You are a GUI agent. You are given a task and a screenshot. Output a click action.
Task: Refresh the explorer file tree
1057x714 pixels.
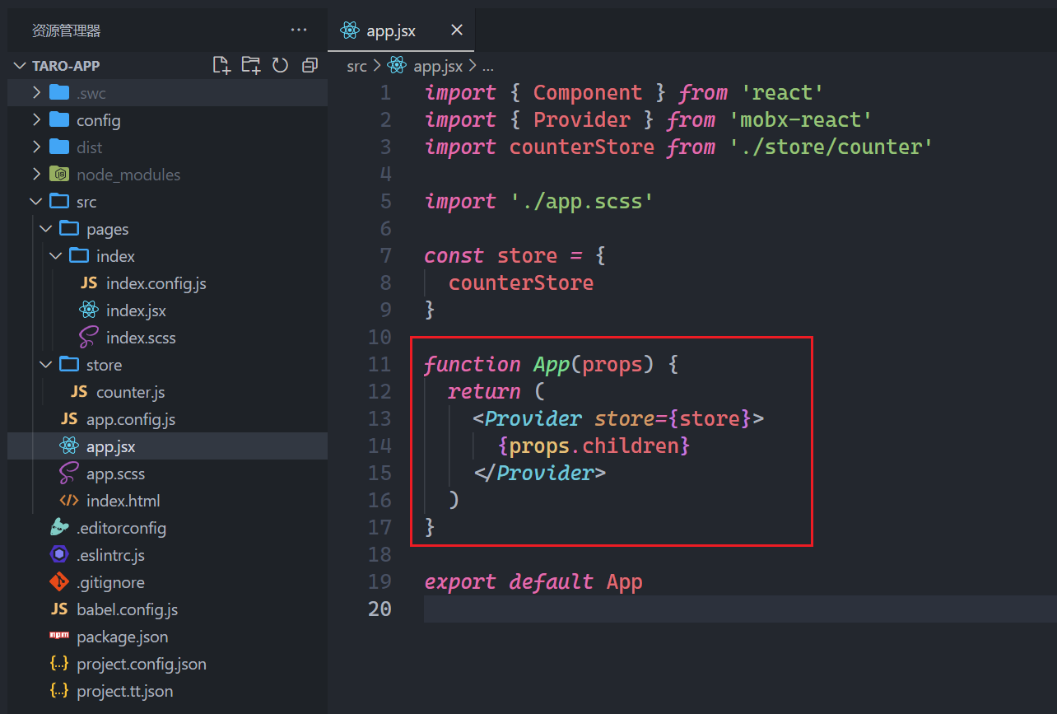280,66
